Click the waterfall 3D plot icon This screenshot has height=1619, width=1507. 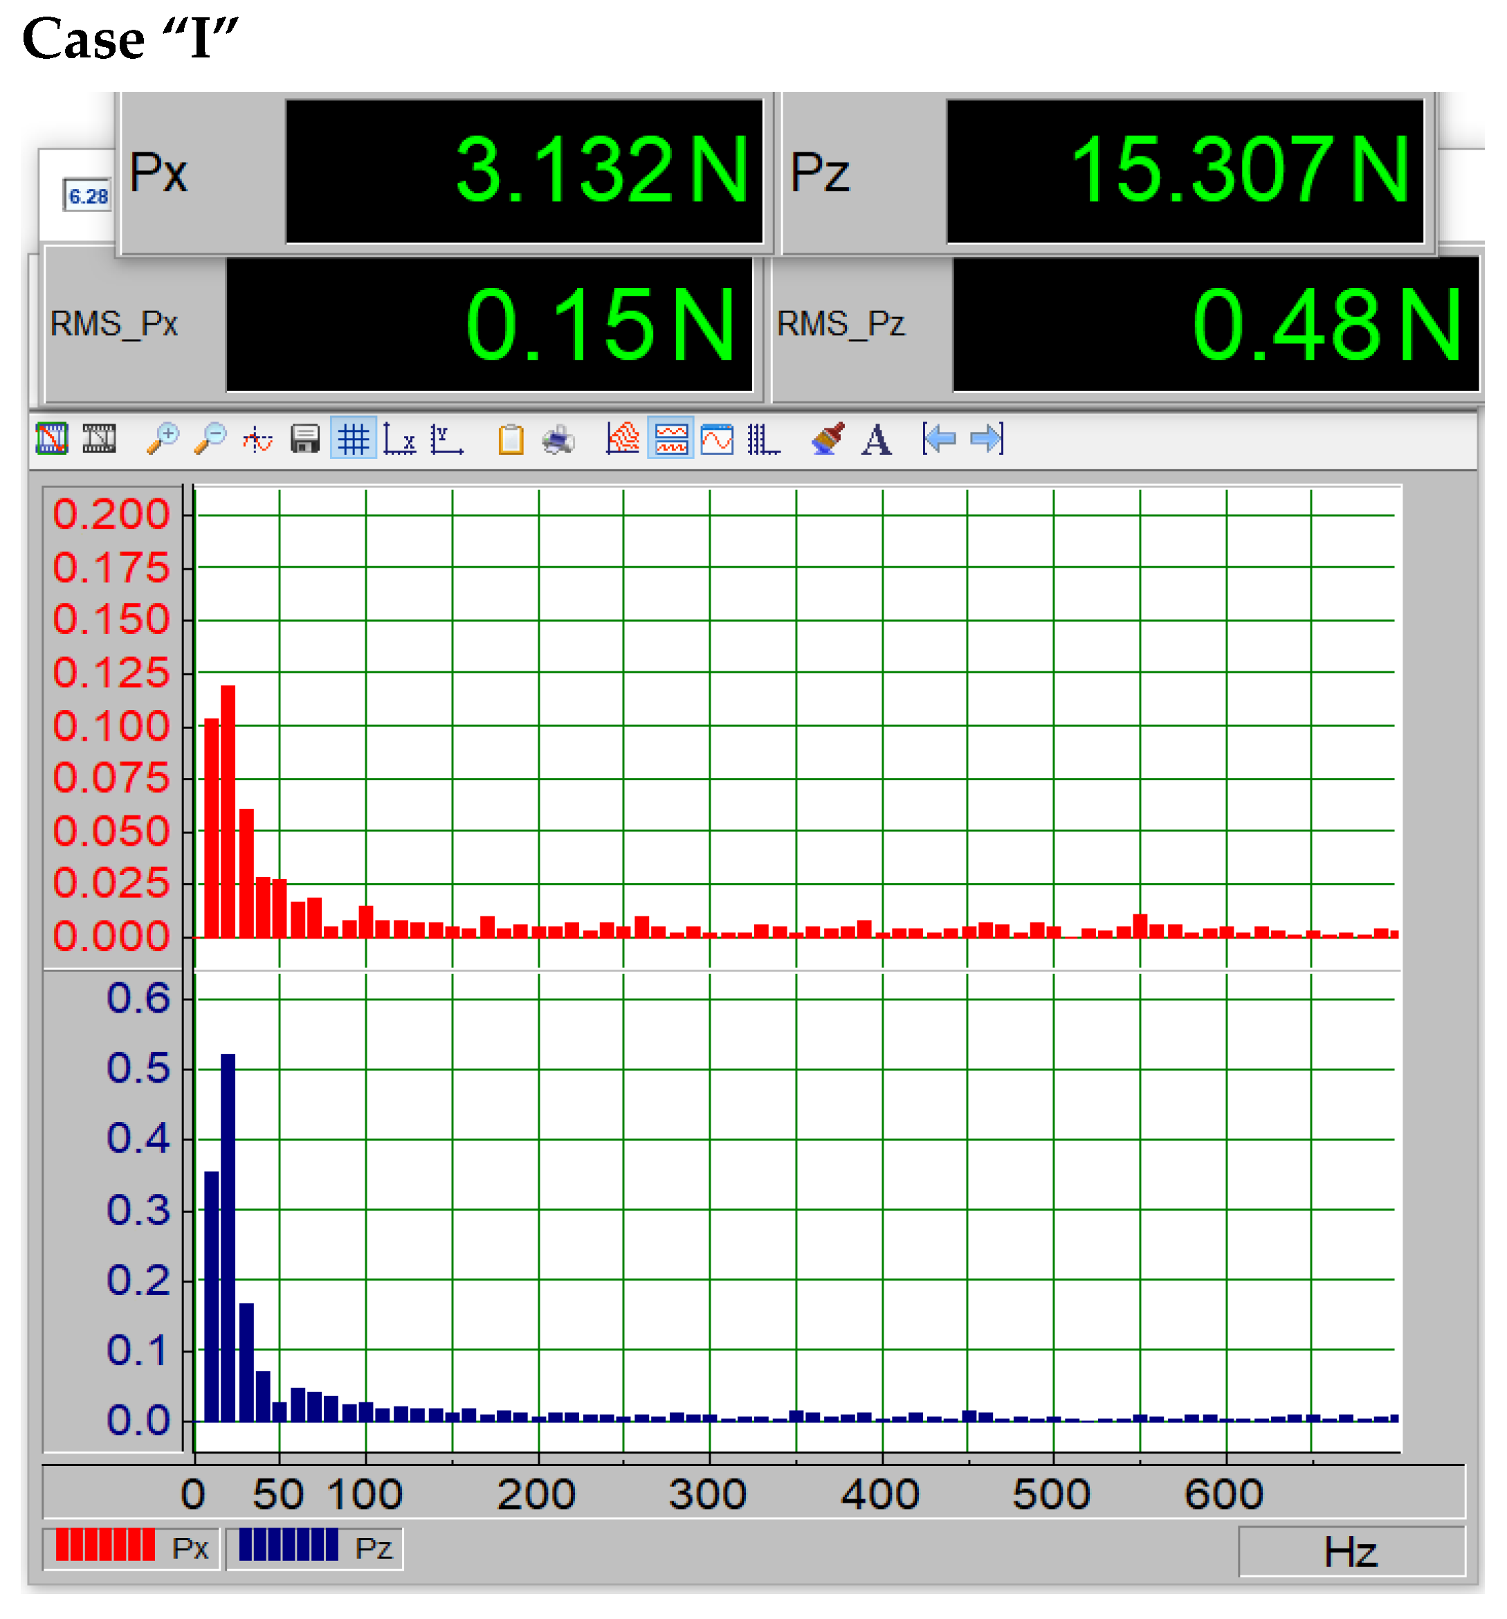tap(623, 440)
